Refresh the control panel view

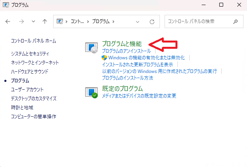pyautogui.click(x=152, y=21)
